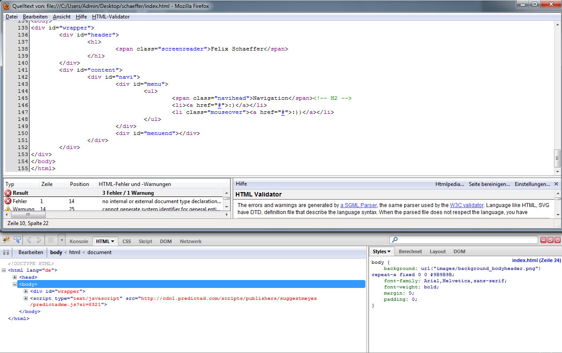
Task: Open the Ansicht menu
Action: pyautogui.click(x=62, y=17)
